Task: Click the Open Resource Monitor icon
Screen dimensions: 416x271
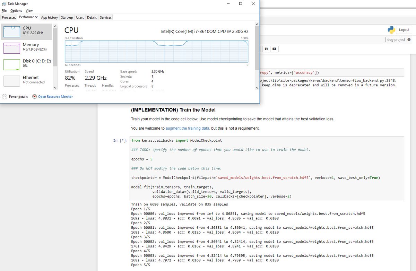Action: click(34, 97)
